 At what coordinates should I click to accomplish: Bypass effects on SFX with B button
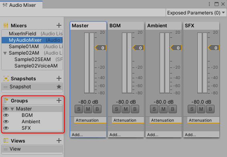click(210, 109)
